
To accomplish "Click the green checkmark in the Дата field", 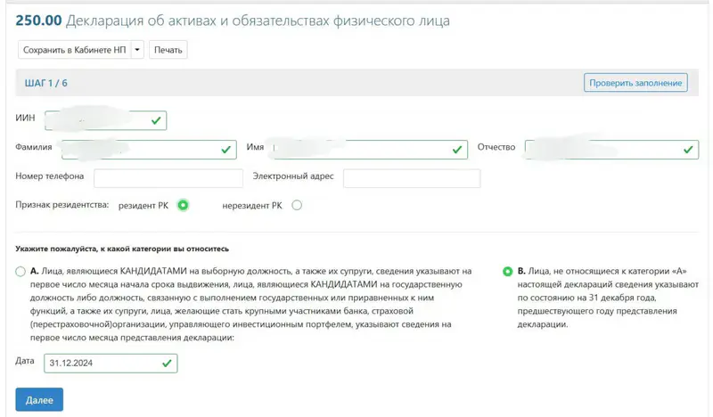I will 167,364.
